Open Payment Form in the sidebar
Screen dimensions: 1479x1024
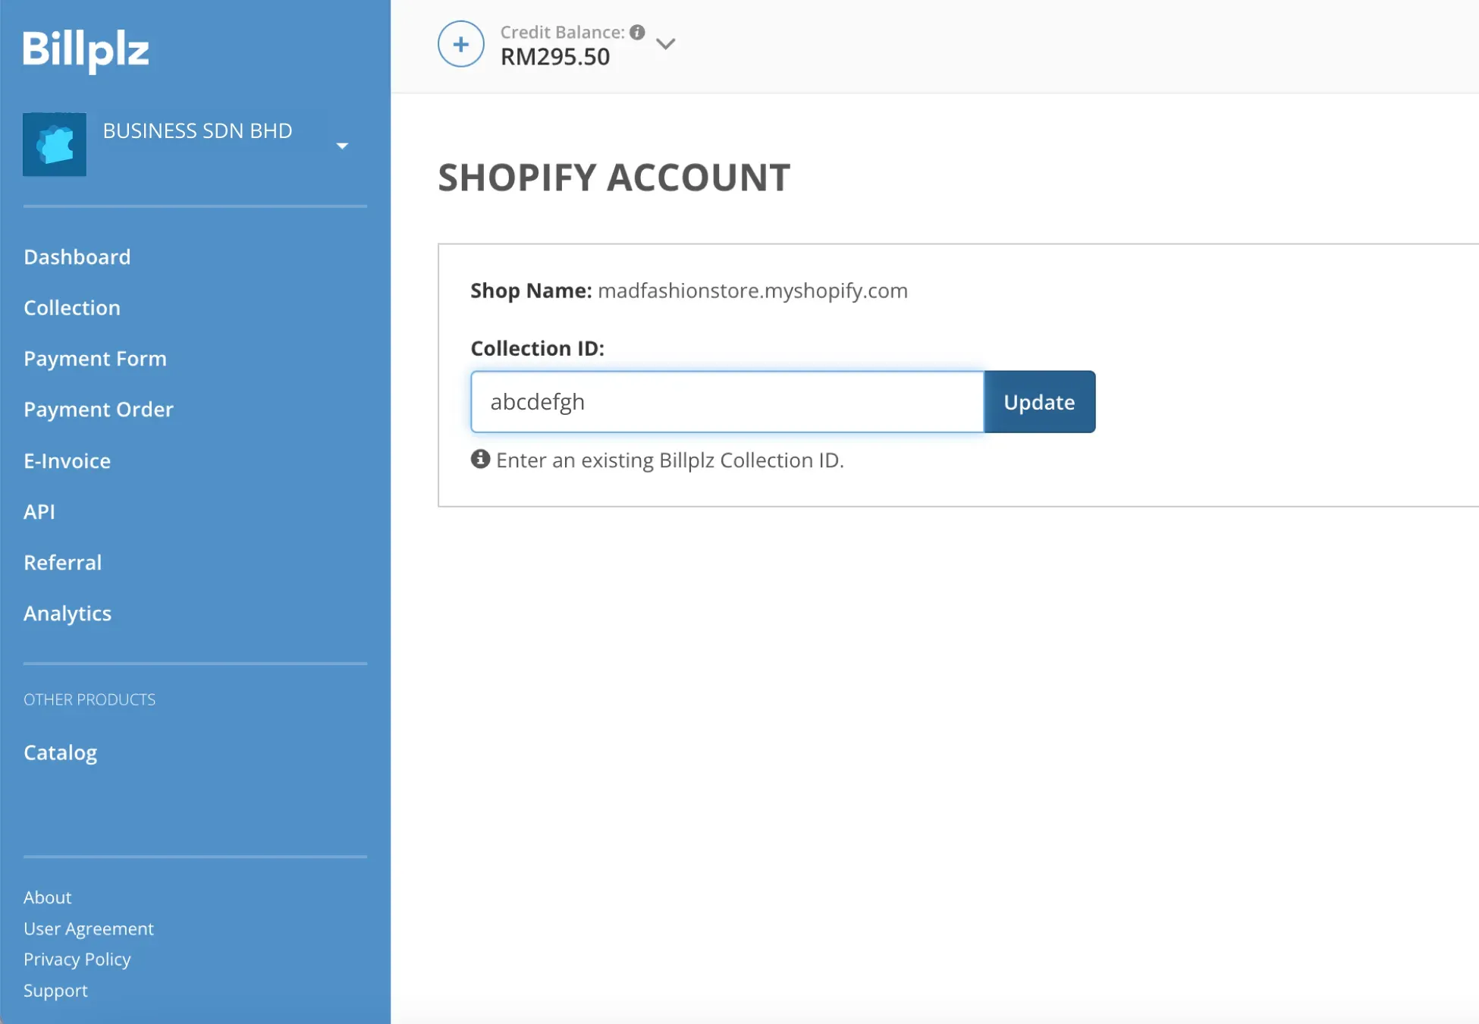point(95,358)
